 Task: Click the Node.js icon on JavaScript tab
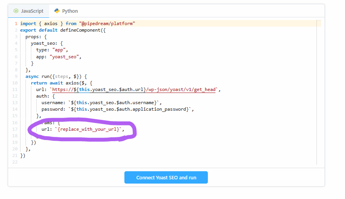(16, 11)
